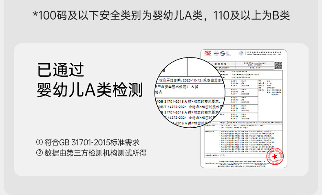Click the ilac-MRA round logo
Image resolution: width=322 pixels, height=195 pixels.
coord(215,53)
